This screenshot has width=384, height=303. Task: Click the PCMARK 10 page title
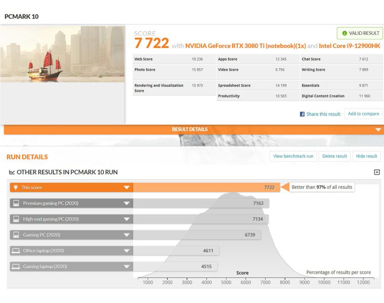22,16
